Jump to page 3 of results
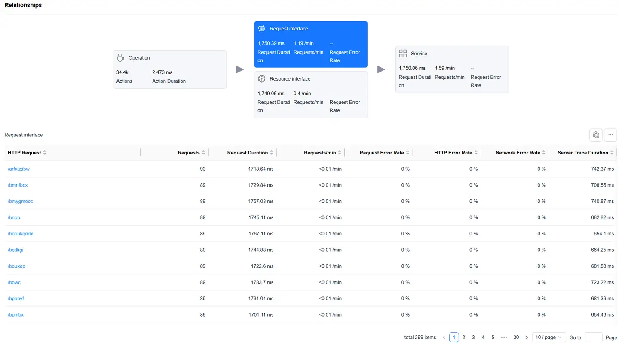619x347 pixels. (x=473, y=338)
